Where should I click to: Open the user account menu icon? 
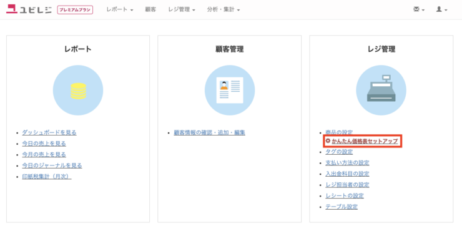441,10
